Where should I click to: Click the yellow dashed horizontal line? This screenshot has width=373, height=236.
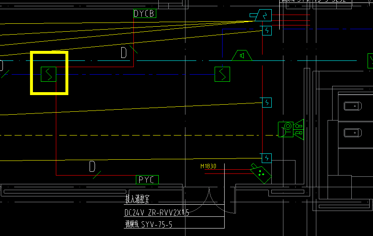[x=139, y=136]
